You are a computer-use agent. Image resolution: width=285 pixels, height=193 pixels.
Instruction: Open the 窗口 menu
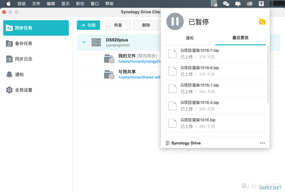[x=95, y=4]
